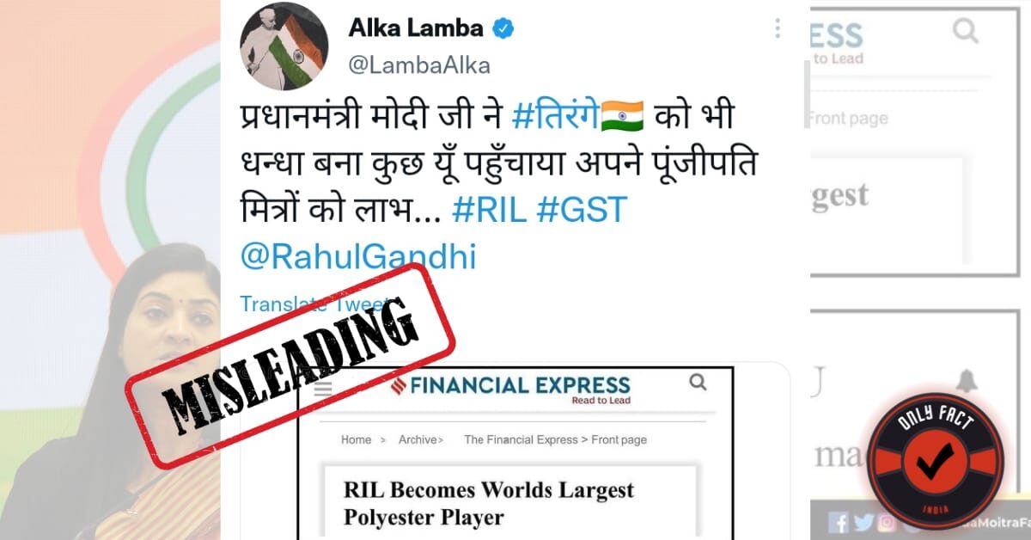
Task: Click the search icon in right panel
Action: pos(966,32)
